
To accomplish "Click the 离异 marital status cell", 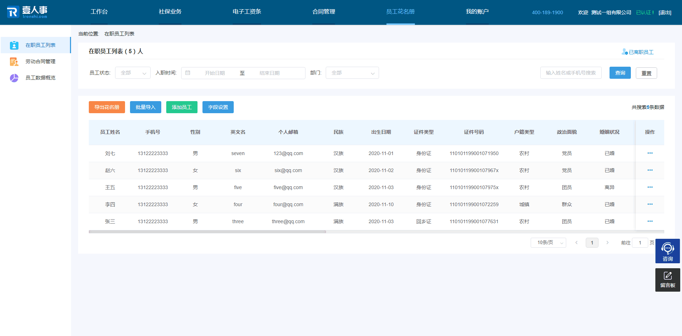I will coord(610,187).
